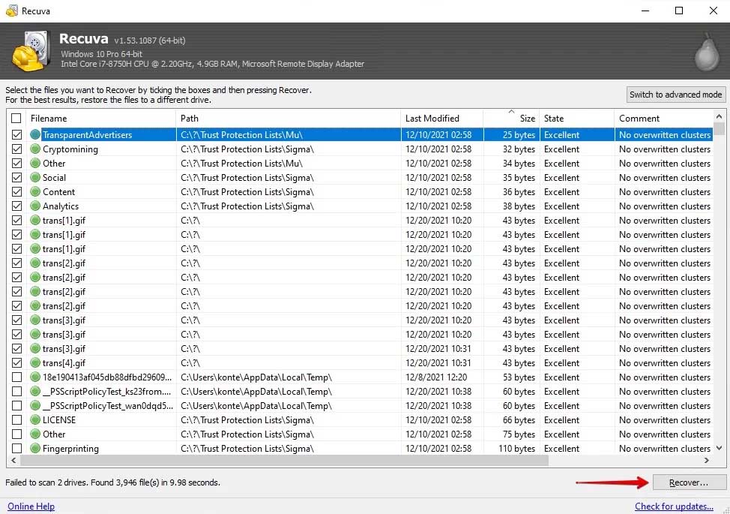Open the Online Help link

click(x=31, y=506)
